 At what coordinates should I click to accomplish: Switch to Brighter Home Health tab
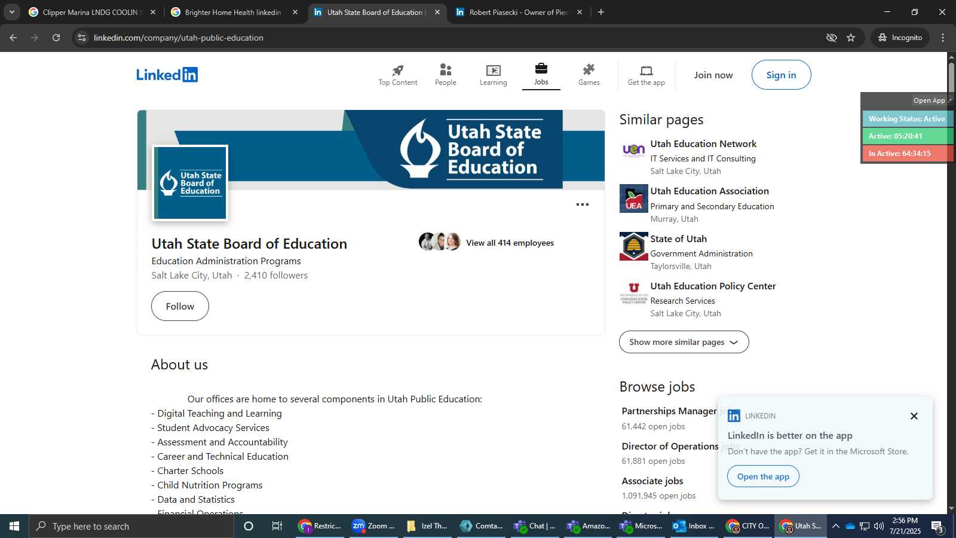coord(233,12)
